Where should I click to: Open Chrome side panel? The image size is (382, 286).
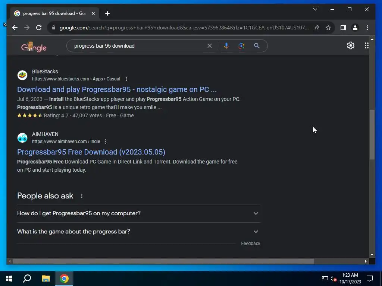343,28
